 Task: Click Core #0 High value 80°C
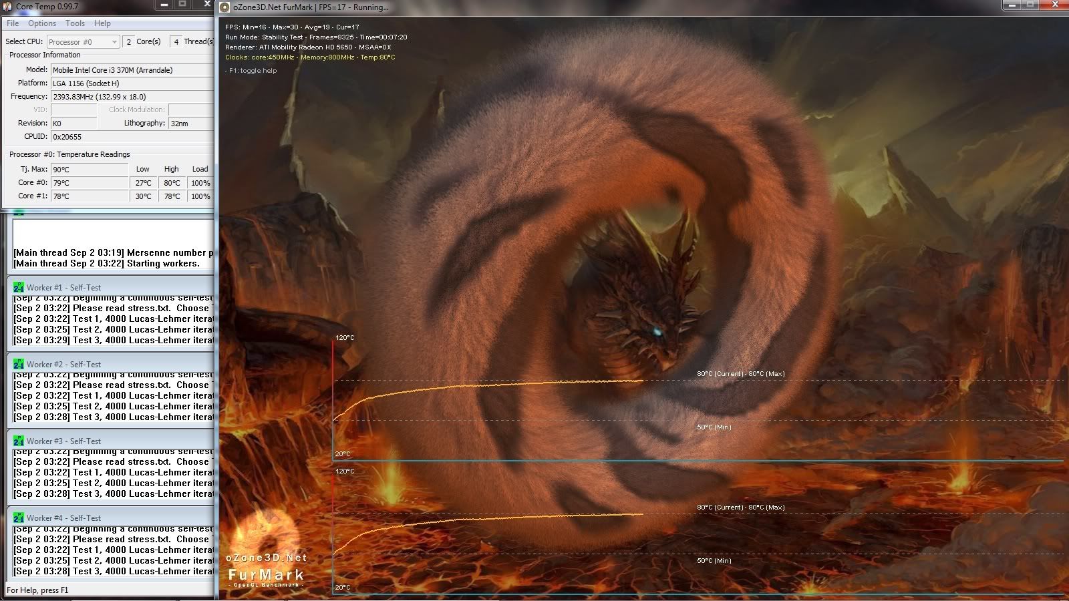pyautogui.click(x=172, y=183)
